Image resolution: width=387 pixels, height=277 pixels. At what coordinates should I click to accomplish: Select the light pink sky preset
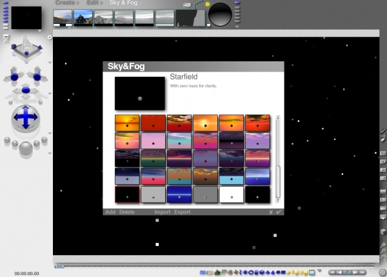[154, 141]
